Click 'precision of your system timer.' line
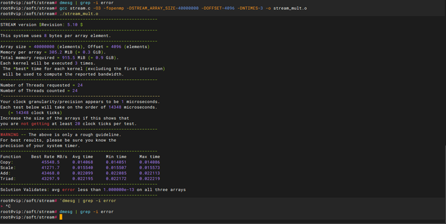 tap(40, 145)
